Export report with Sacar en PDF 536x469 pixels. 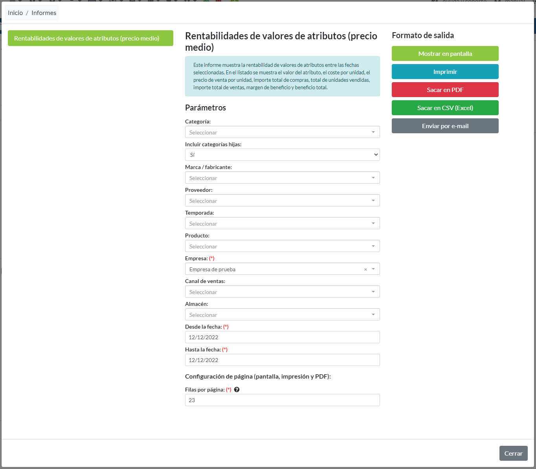click(445, 90)
